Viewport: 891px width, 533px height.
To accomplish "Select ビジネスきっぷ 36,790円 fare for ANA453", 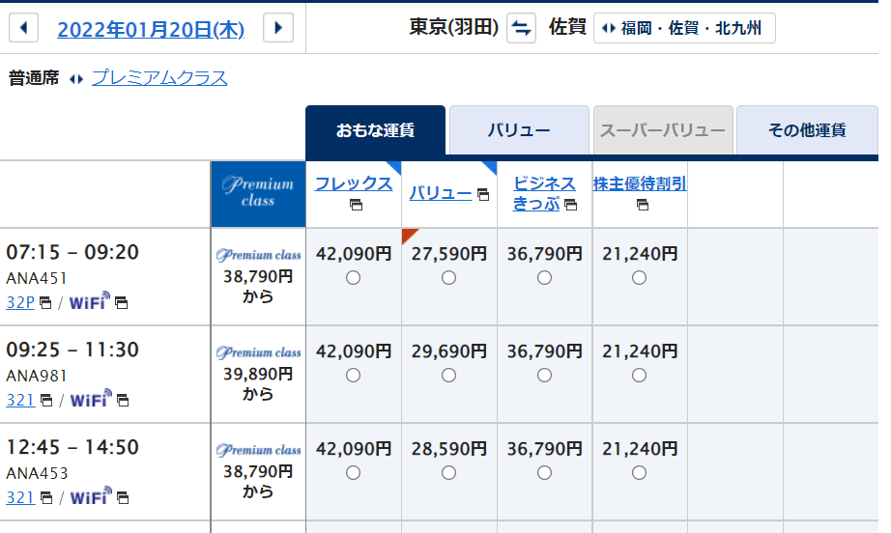I will tap(544, 473).
